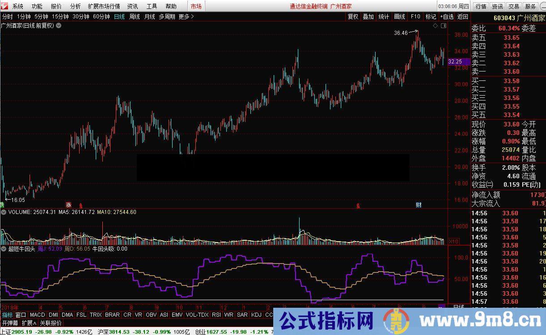This screenshot has height=335, width=546.
Task: Select 指标 tab at bottom
Action: point(7,314)
